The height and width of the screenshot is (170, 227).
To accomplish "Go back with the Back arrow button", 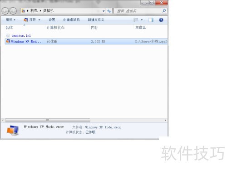I will pyautogui.click(x=5, y=11).
